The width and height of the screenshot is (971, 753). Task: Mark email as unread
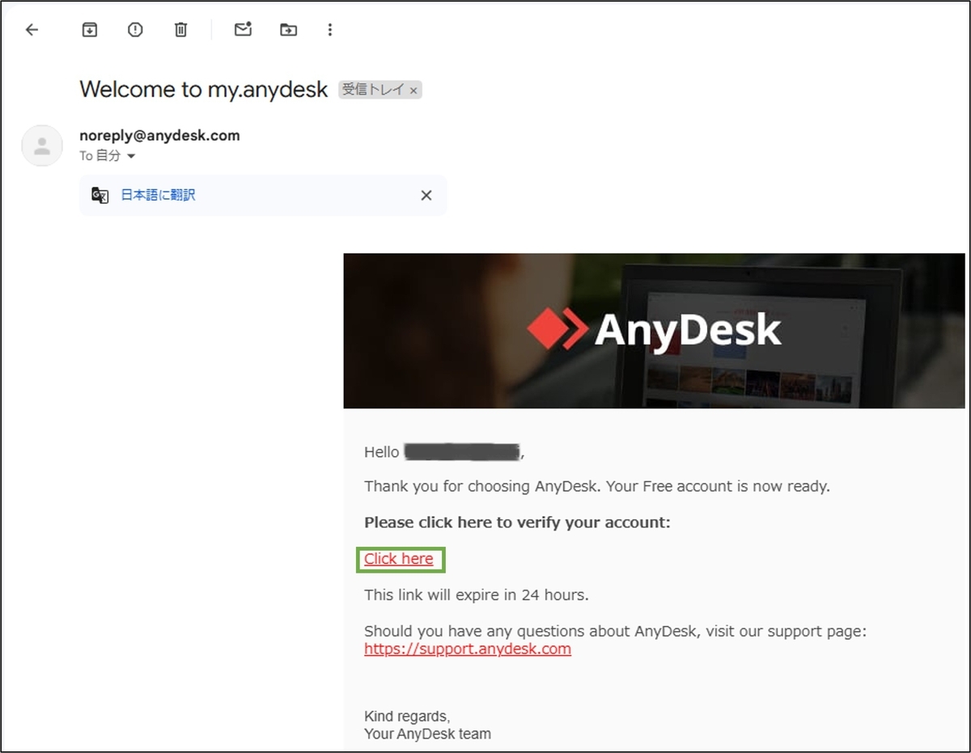click(x=243, y=30)
